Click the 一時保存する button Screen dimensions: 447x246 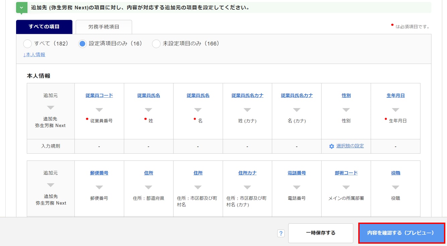point(321,233)
